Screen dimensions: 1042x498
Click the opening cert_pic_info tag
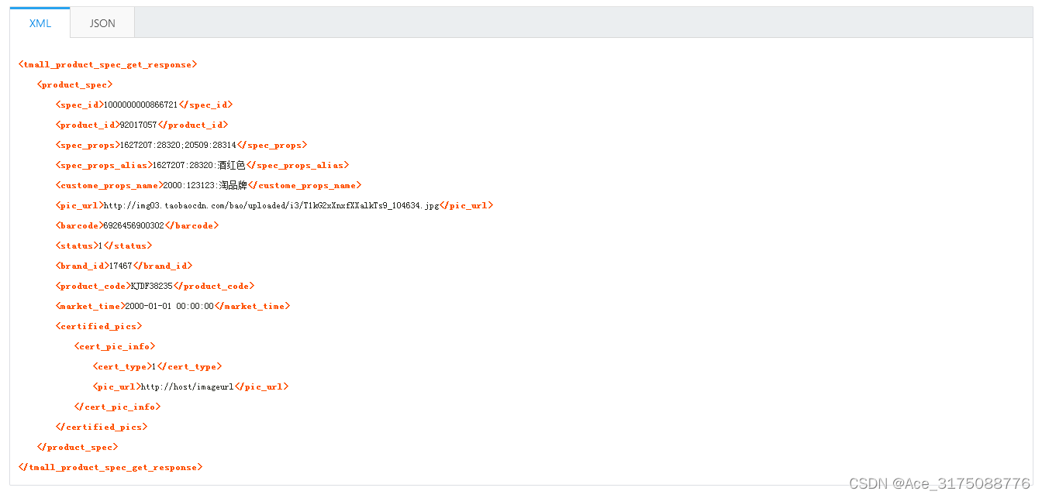(115, 346)
